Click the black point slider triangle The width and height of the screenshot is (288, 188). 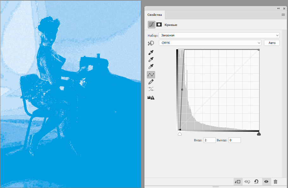259,134
